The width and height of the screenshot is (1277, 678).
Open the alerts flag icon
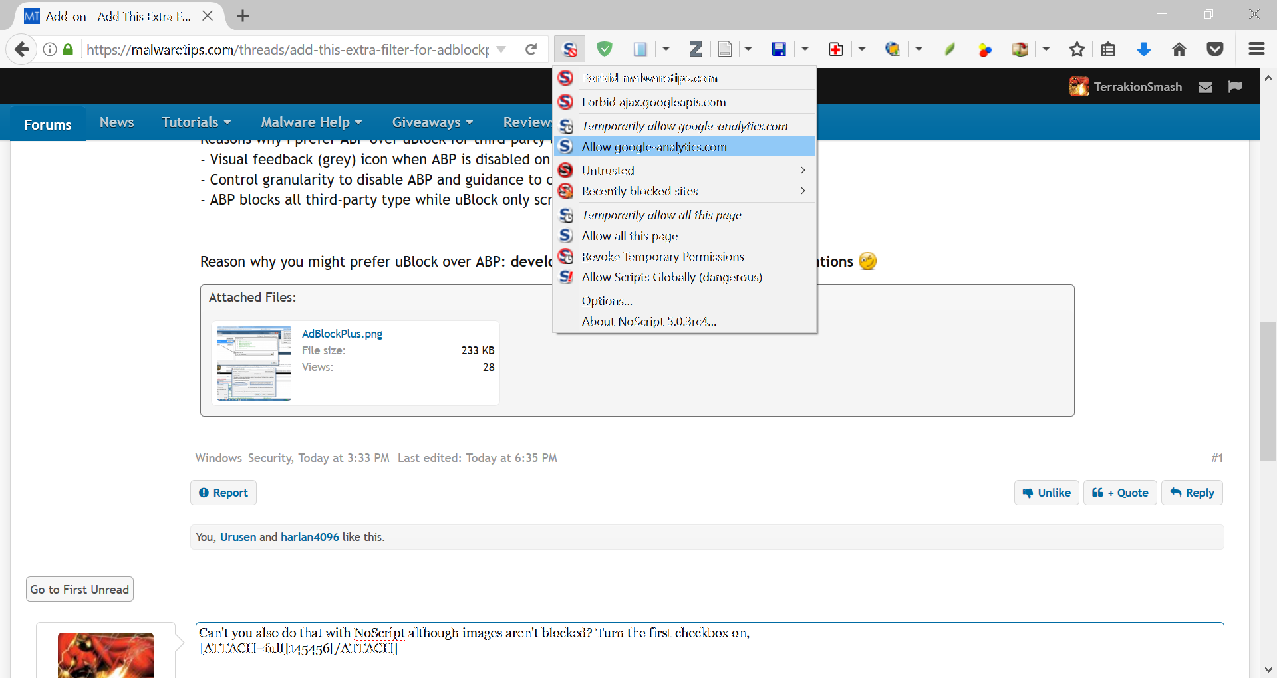[x=1235, y=87]
